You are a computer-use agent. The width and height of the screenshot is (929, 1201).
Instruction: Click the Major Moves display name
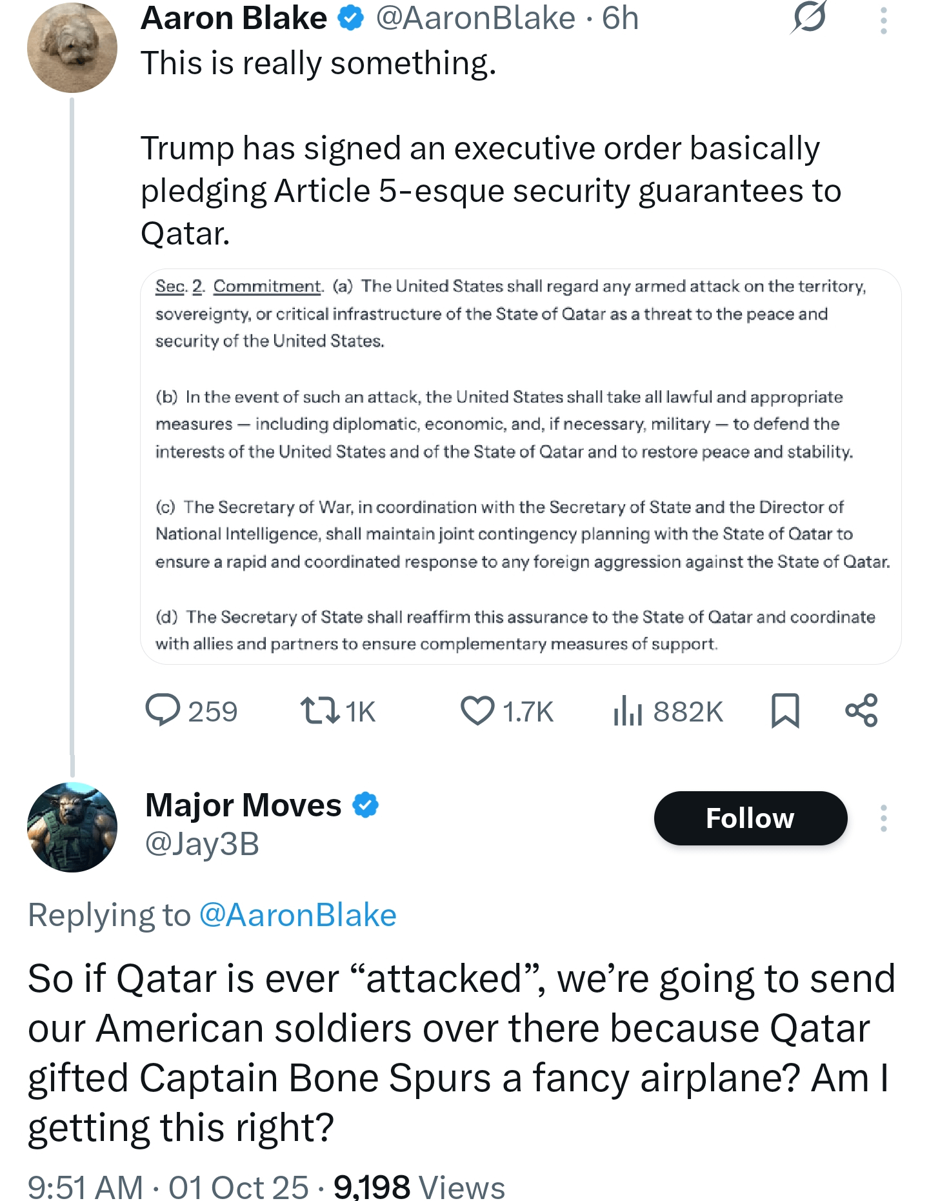(x=243, y=805)
